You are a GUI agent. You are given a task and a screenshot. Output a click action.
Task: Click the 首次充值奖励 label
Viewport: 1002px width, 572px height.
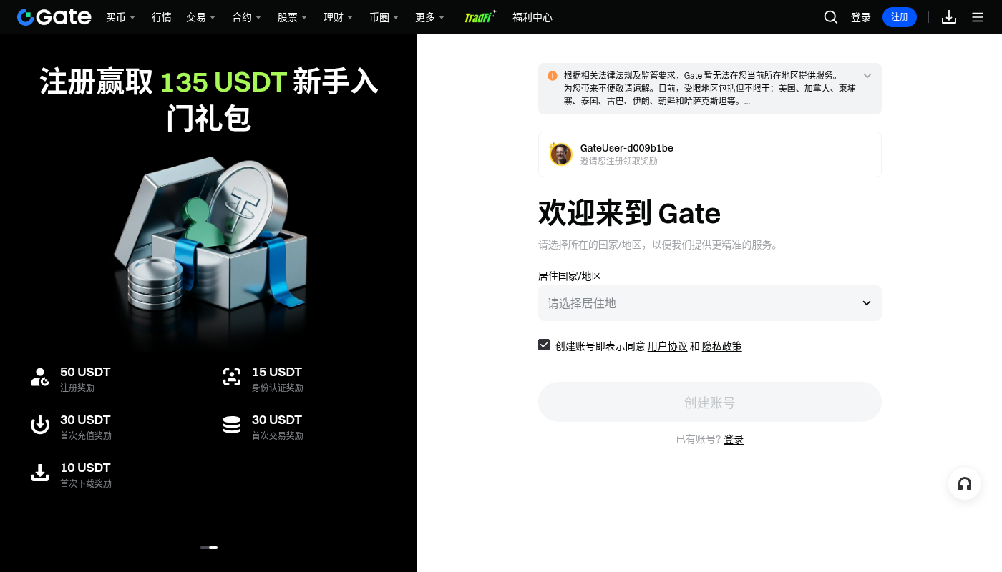[x=86, y=435]
